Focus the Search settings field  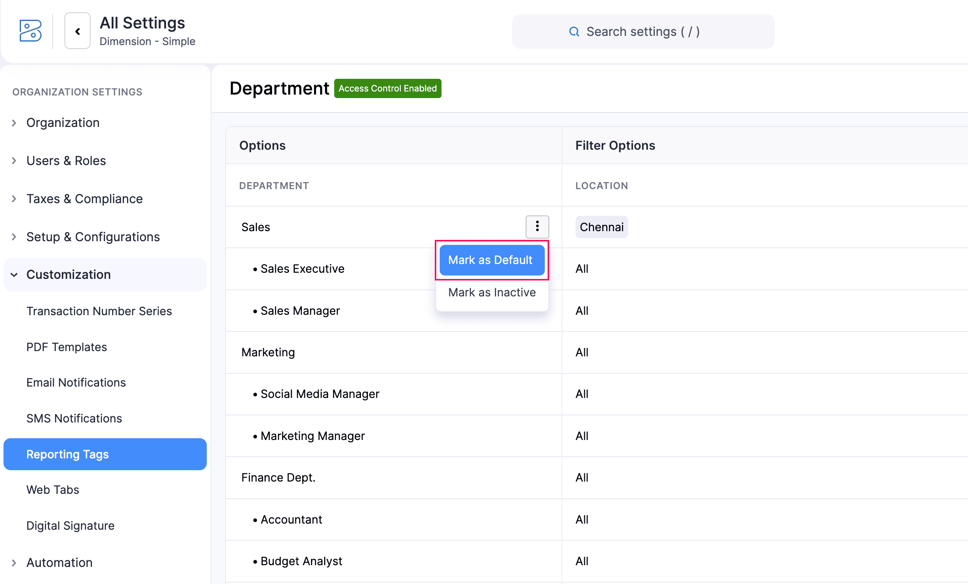643,32
